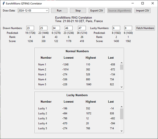Select the Num 4 row label
Screen dimensions: 158x139
click(x=42, y=80)
